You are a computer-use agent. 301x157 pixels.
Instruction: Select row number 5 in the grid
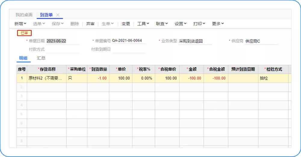tap(22, 114)
